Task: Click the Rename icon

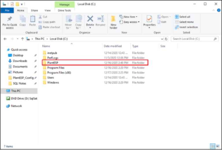Action: coord(101,19)
